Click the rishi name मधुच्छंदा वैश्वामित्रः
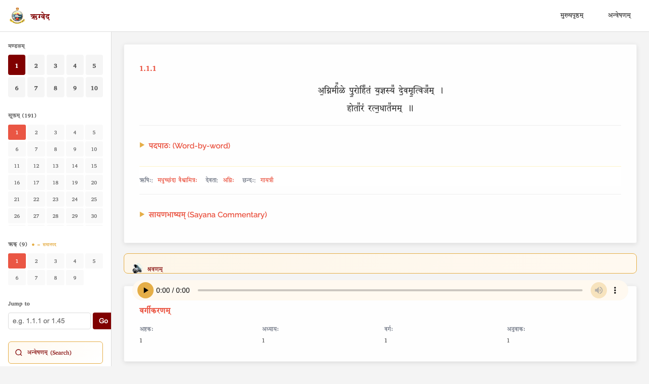Image resolution: width=649 pixels, height=384 pixels. (177, 180)
